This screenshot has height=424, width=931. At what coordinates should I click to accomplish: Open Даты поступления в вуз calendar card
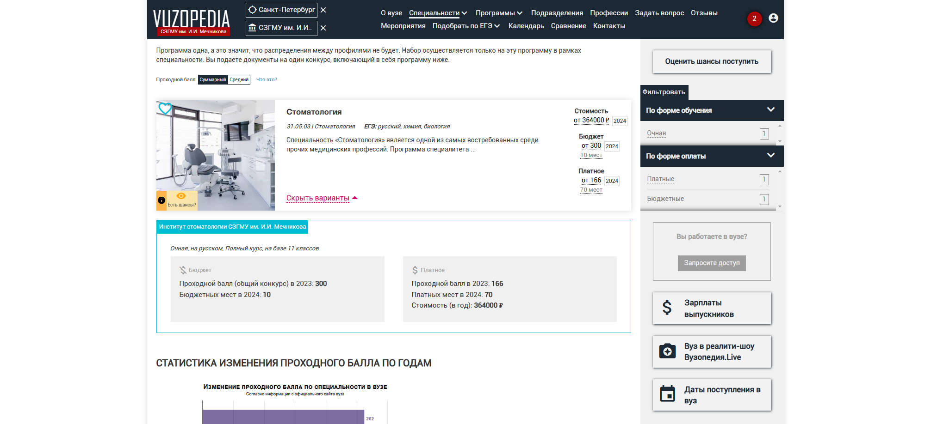click(x=712, y=395)
